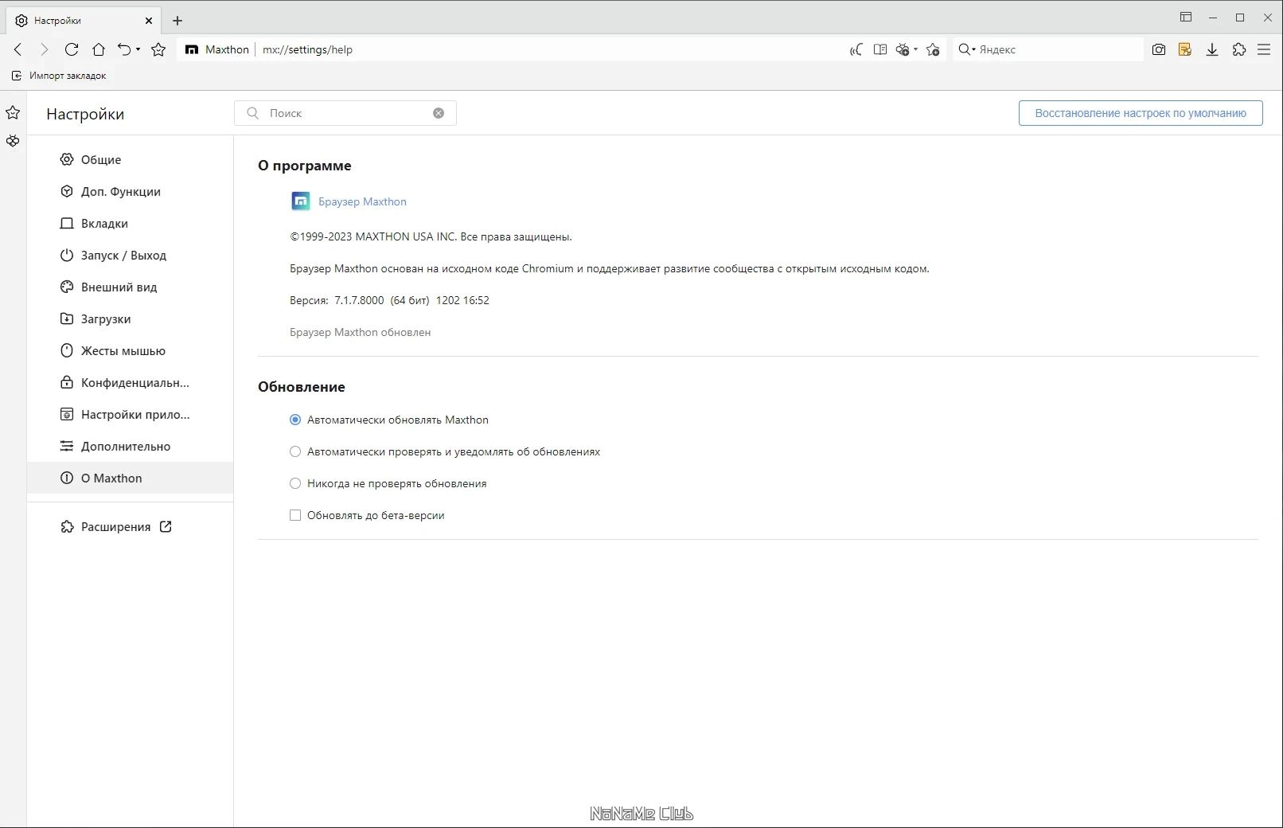The image size is (1283, 828).
Task: Expand the dropdown arrow beside the bug-shaped icon
Action: click(916, 49)
